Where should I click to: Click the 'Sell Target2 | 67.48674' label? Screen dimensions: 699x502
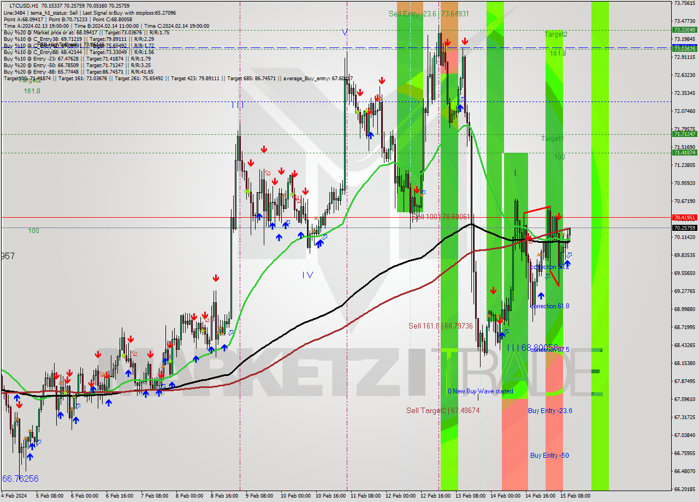[x=443, y=410]
